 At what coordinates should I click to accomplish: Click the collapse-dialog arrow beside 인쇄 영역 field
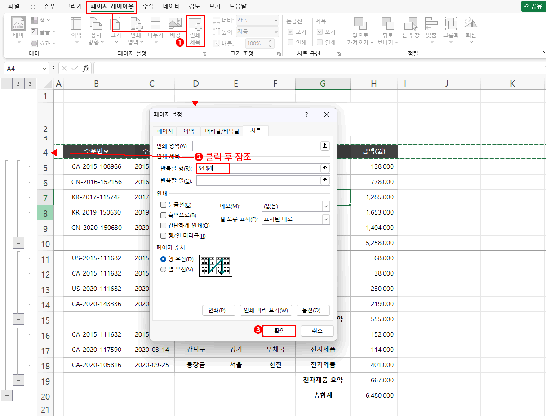click(x=325, y=146)
